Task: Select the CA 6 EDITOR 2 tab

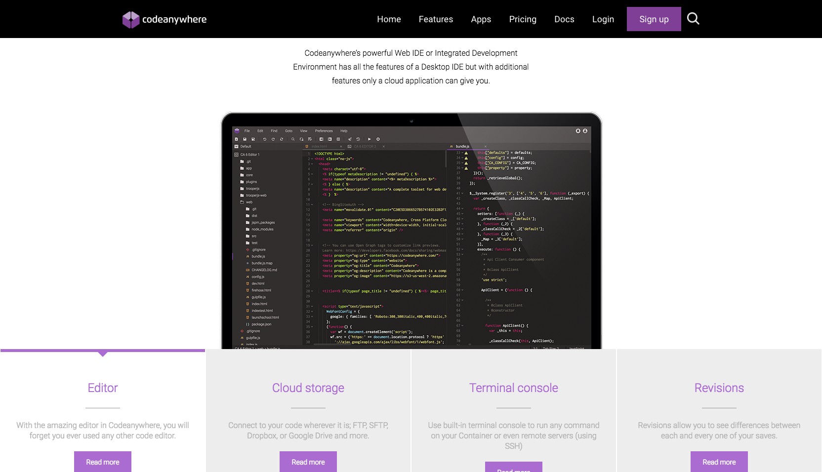Action: (x=365, y=147)
